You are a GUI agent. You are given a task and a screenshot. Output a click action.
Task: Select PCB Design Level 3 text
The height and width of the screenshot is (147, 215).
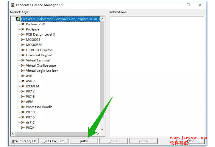[40, 35]
